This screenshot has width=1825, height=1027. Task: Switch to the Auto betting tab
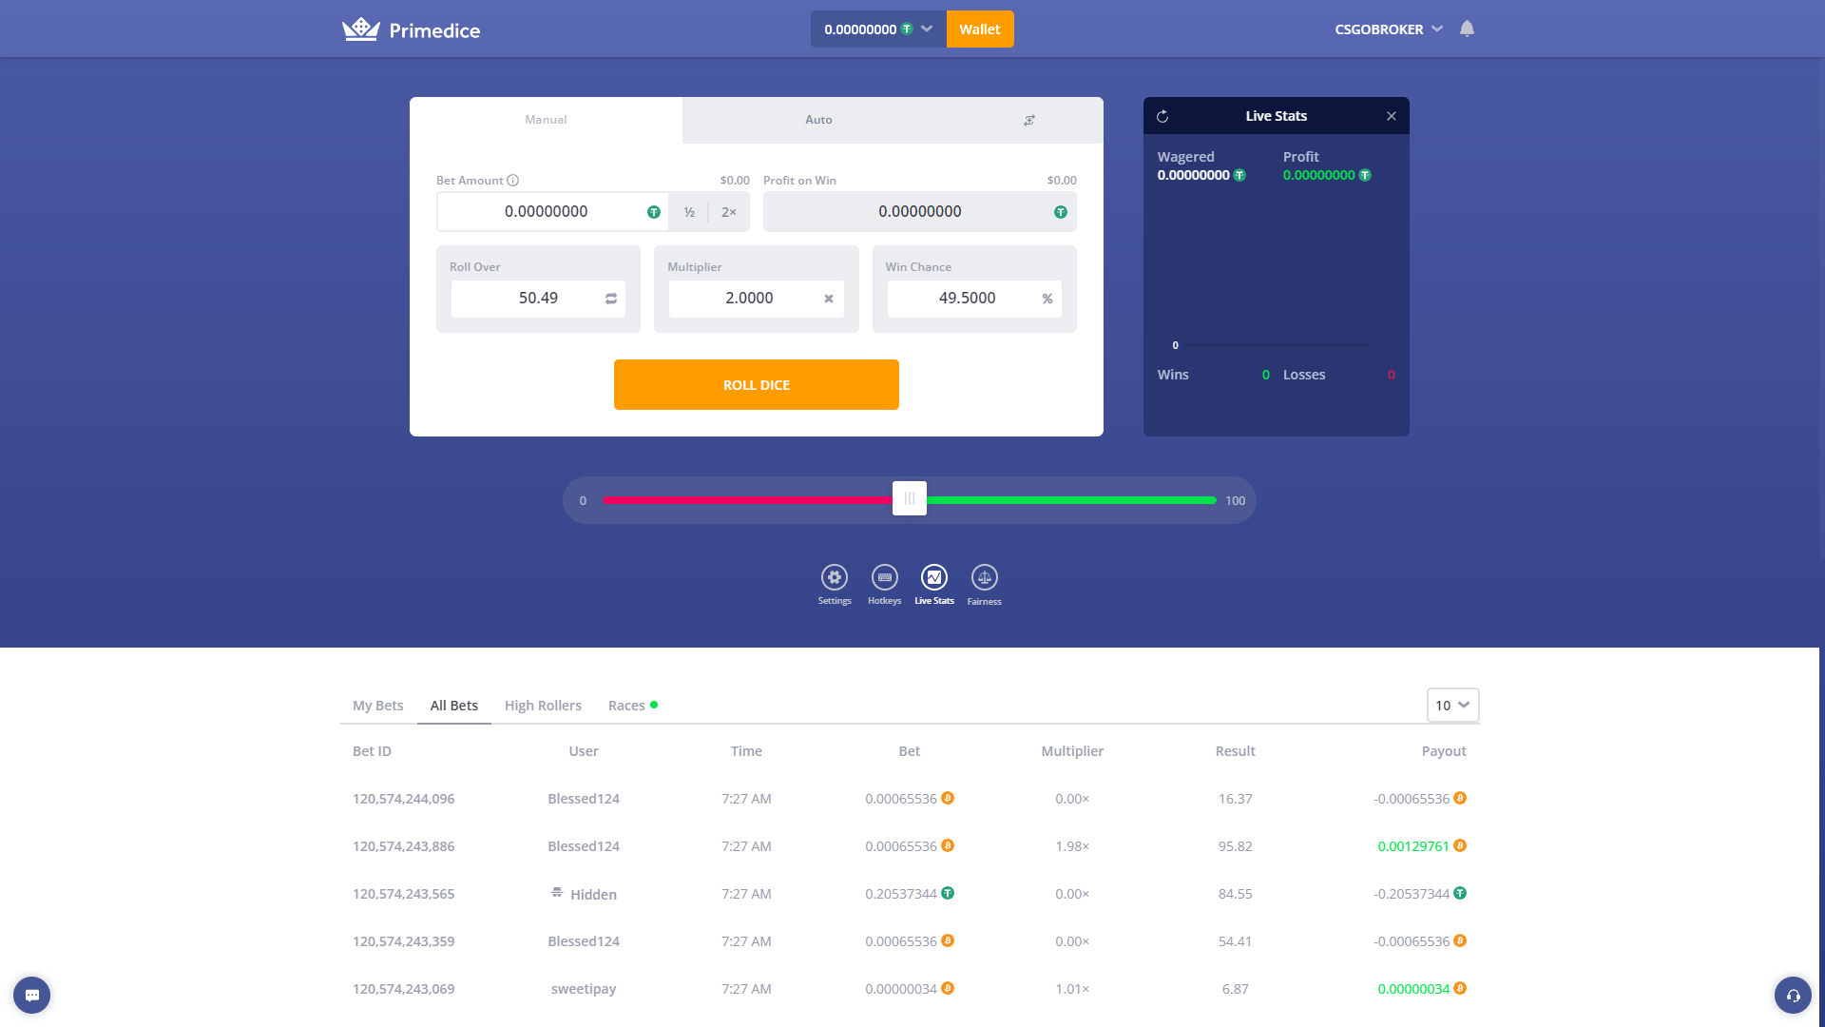[x=818, y=120]
